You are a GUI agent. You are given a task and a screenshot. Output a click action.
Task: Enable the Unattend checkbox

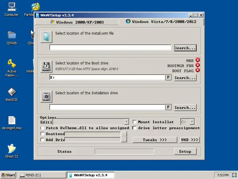click(42, 134)
